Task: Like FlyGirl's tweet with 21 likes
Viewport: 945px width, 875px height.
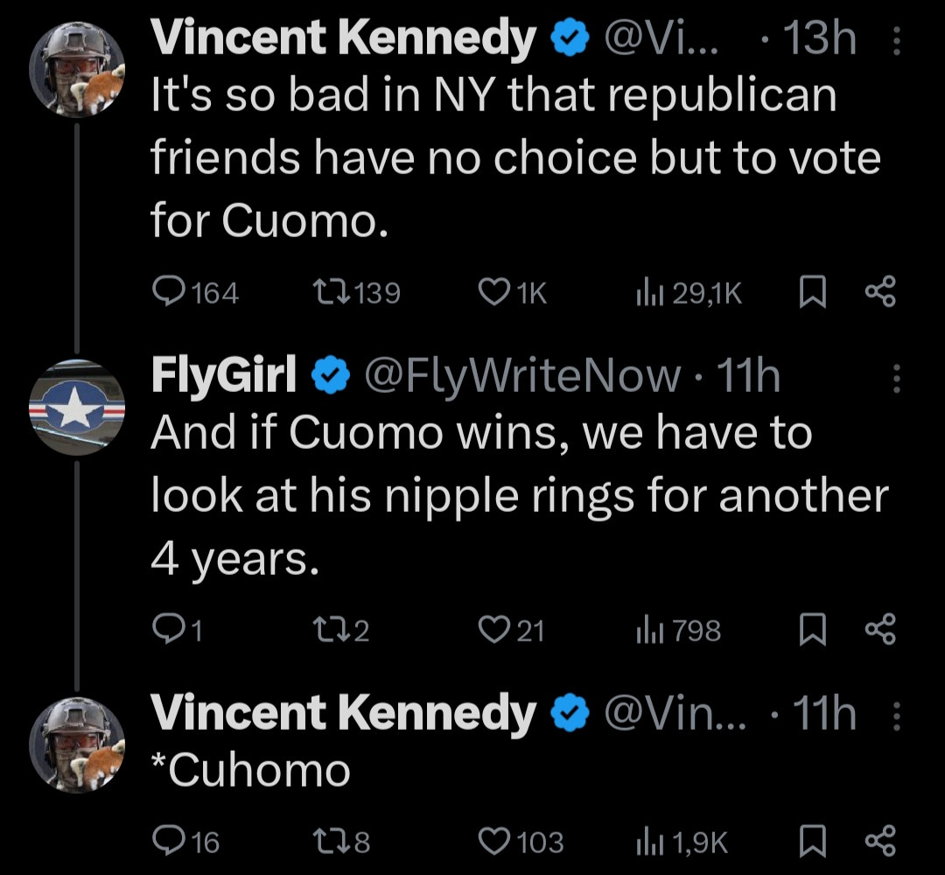Action: (x=494, y=630)
